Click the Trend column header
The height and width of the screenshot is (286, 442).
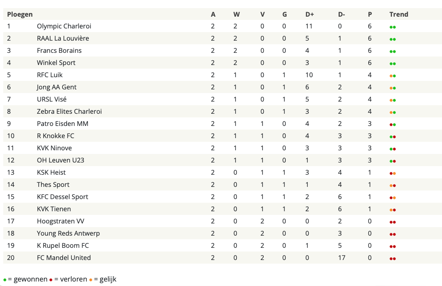click(x=398, y=14)
